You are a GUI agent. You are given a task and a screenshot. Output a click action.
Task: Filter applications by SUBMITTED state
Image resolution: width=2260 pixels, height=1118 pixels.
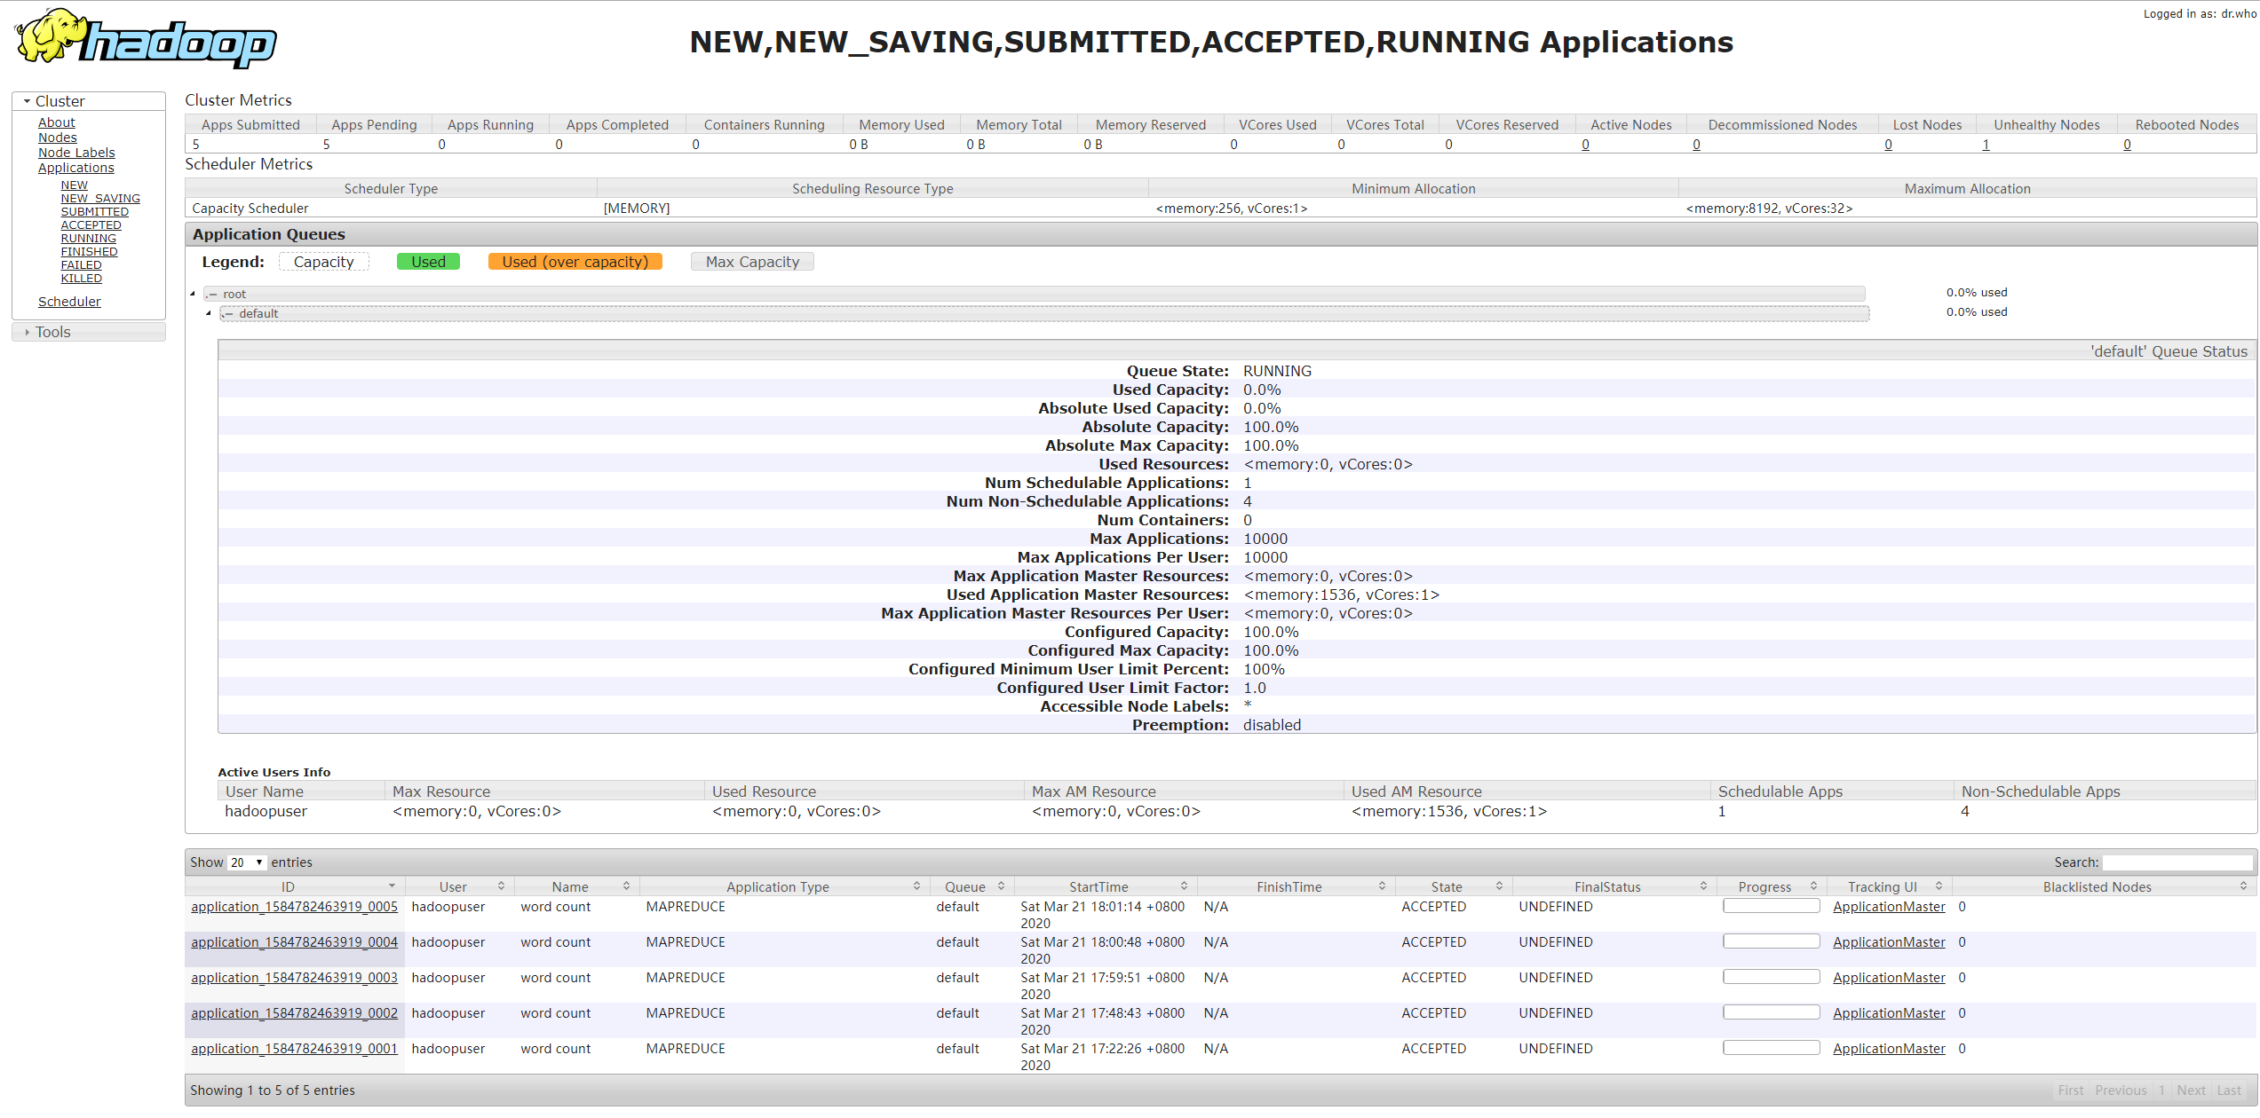(x=95, y=212)
